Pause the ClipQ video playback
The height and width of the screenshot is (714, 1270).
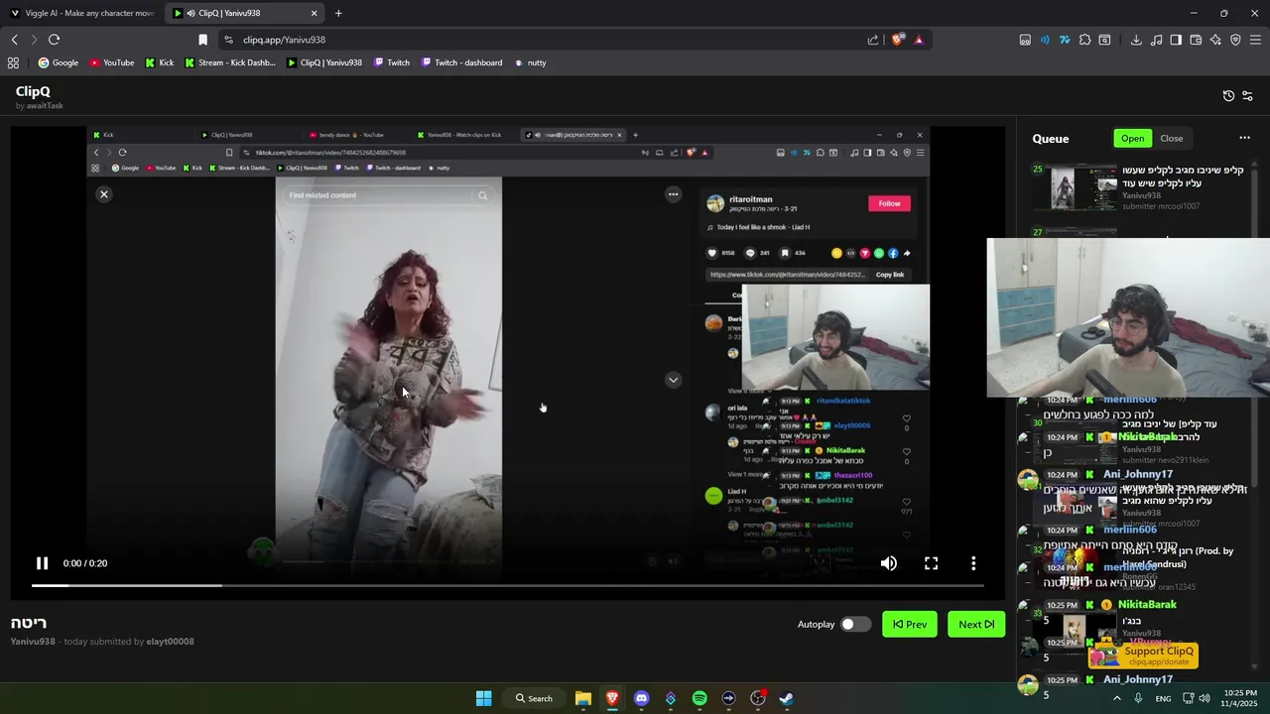tap(42, 563)
